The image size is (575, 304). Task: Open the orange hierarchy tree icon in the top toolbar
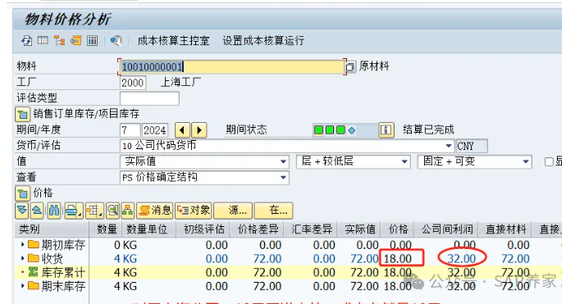tap(59, 40)
